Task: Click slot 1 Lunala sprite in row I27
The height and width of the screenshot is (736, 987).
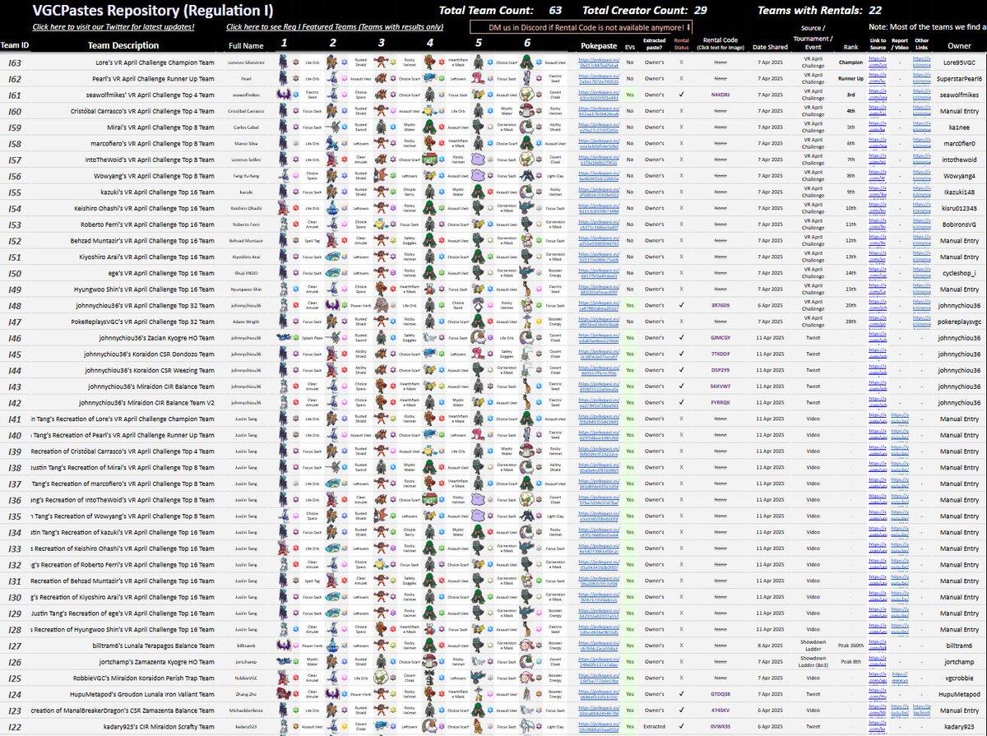Action: 284,646
